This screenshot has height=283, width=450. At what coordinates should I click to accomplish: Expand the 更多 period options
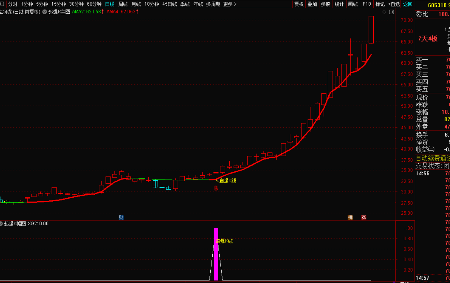(x=230, y=4)
